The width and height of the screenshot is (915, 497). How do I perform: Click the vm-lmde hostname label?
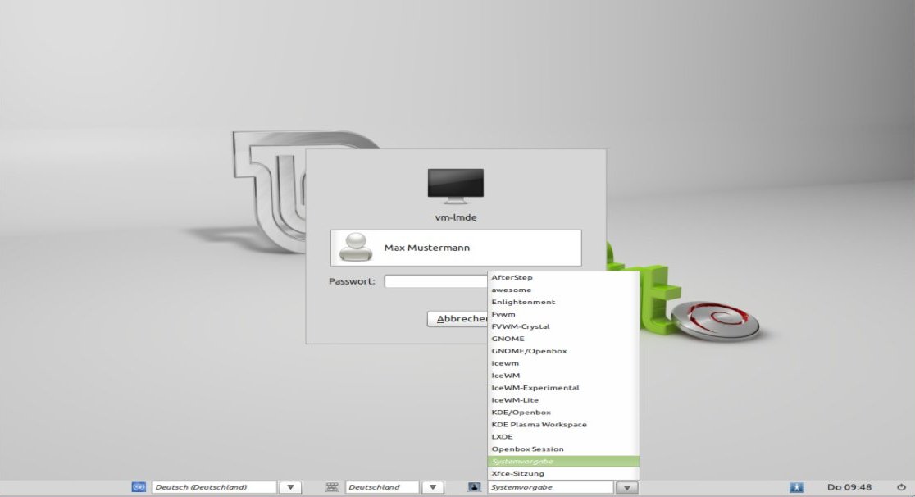(456, 217)
